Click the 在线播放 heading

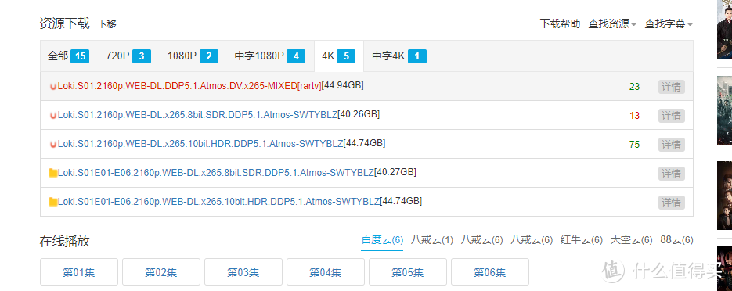[x=64, y=241]
